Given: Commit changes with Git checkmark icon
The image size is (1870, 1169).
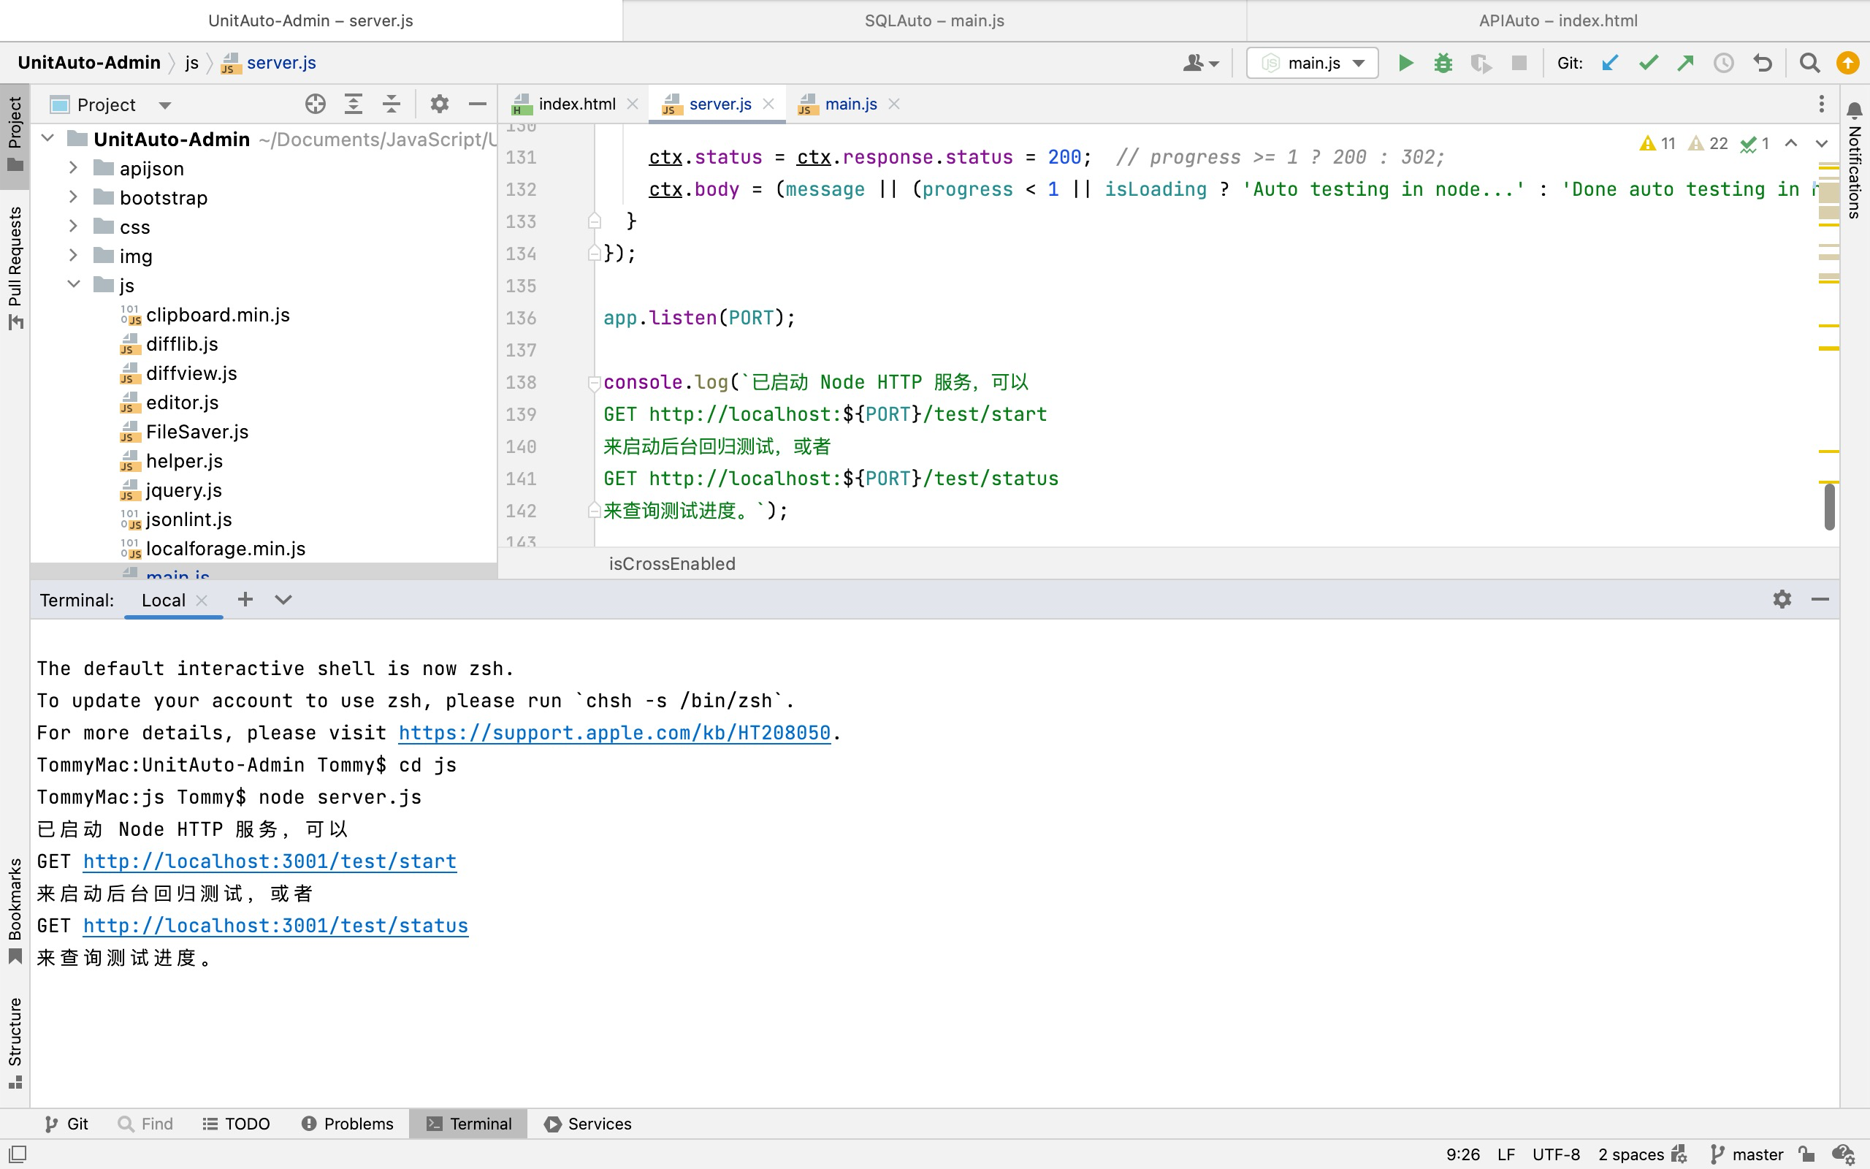Looking at the screenshot, I should pos(1648,63).
